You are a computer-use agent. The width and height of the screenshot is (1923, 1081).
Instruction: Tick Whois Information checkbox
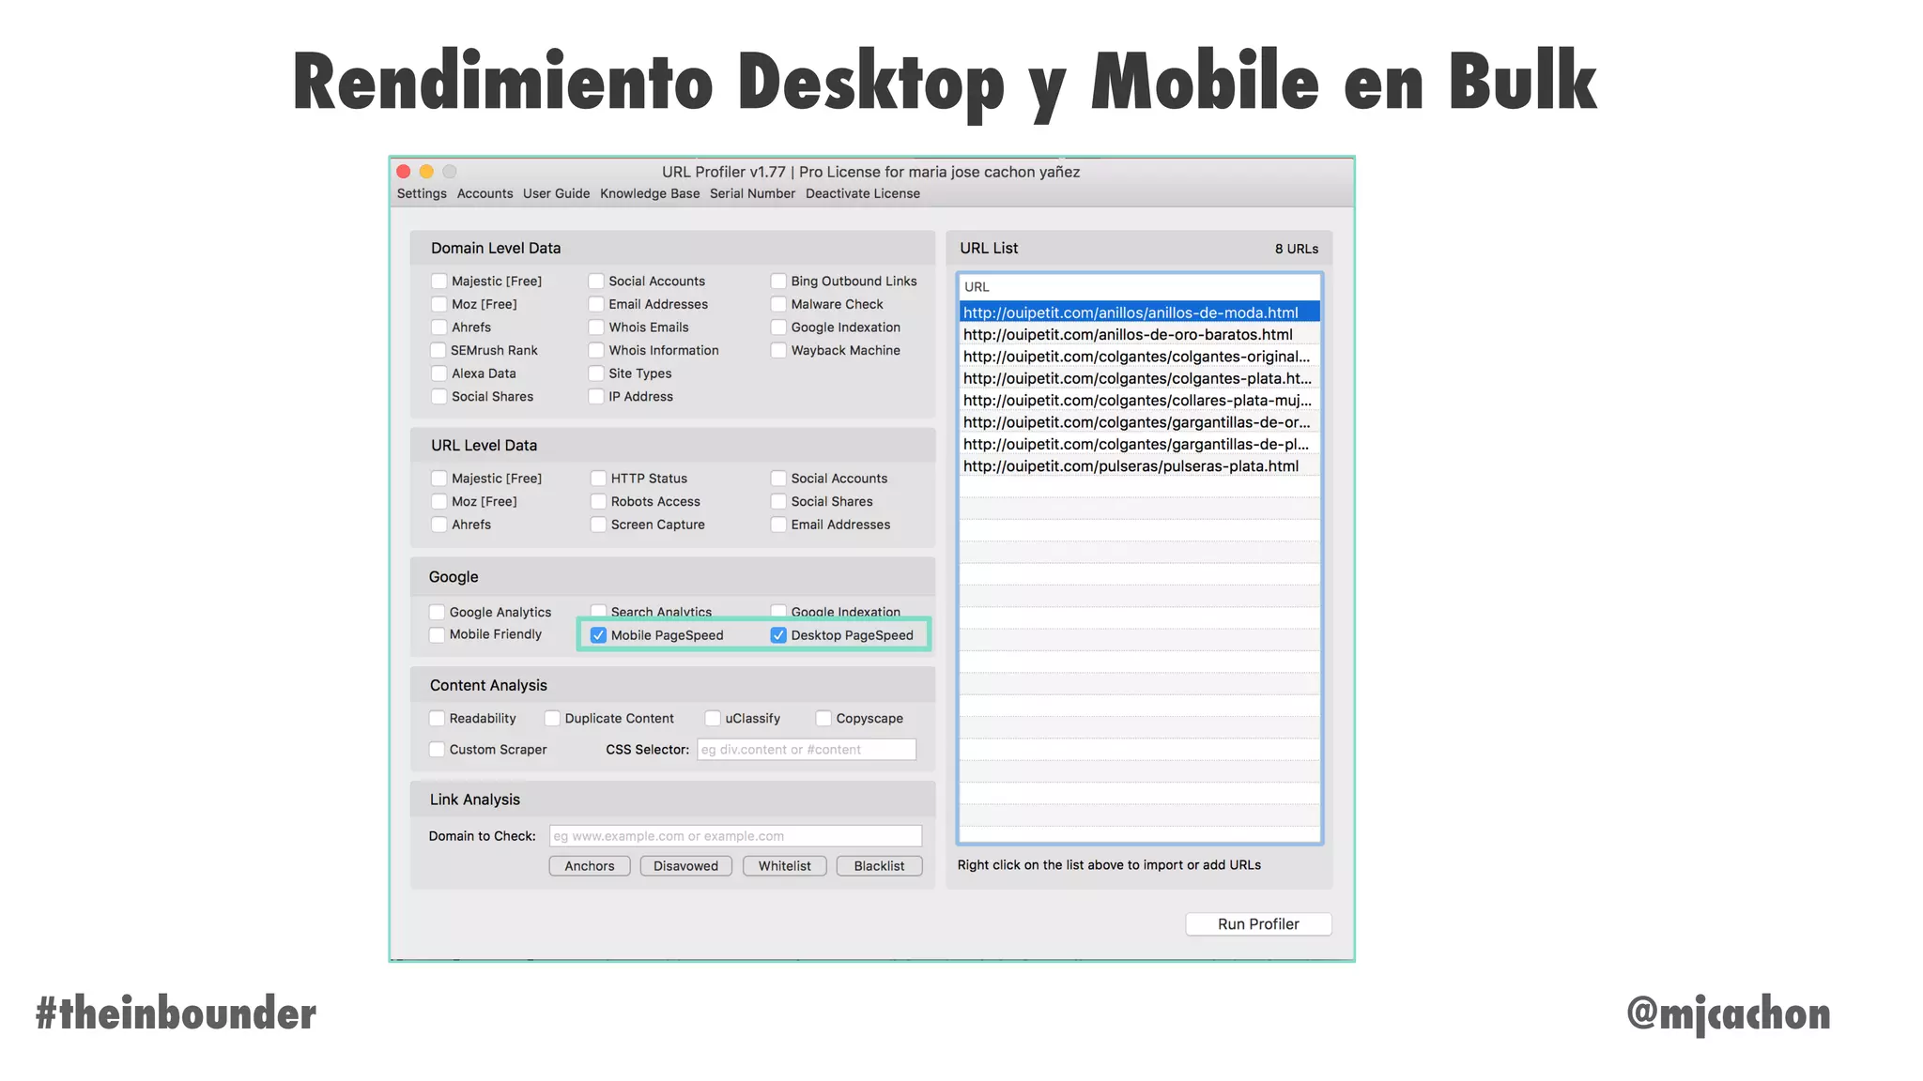(596, 350)
